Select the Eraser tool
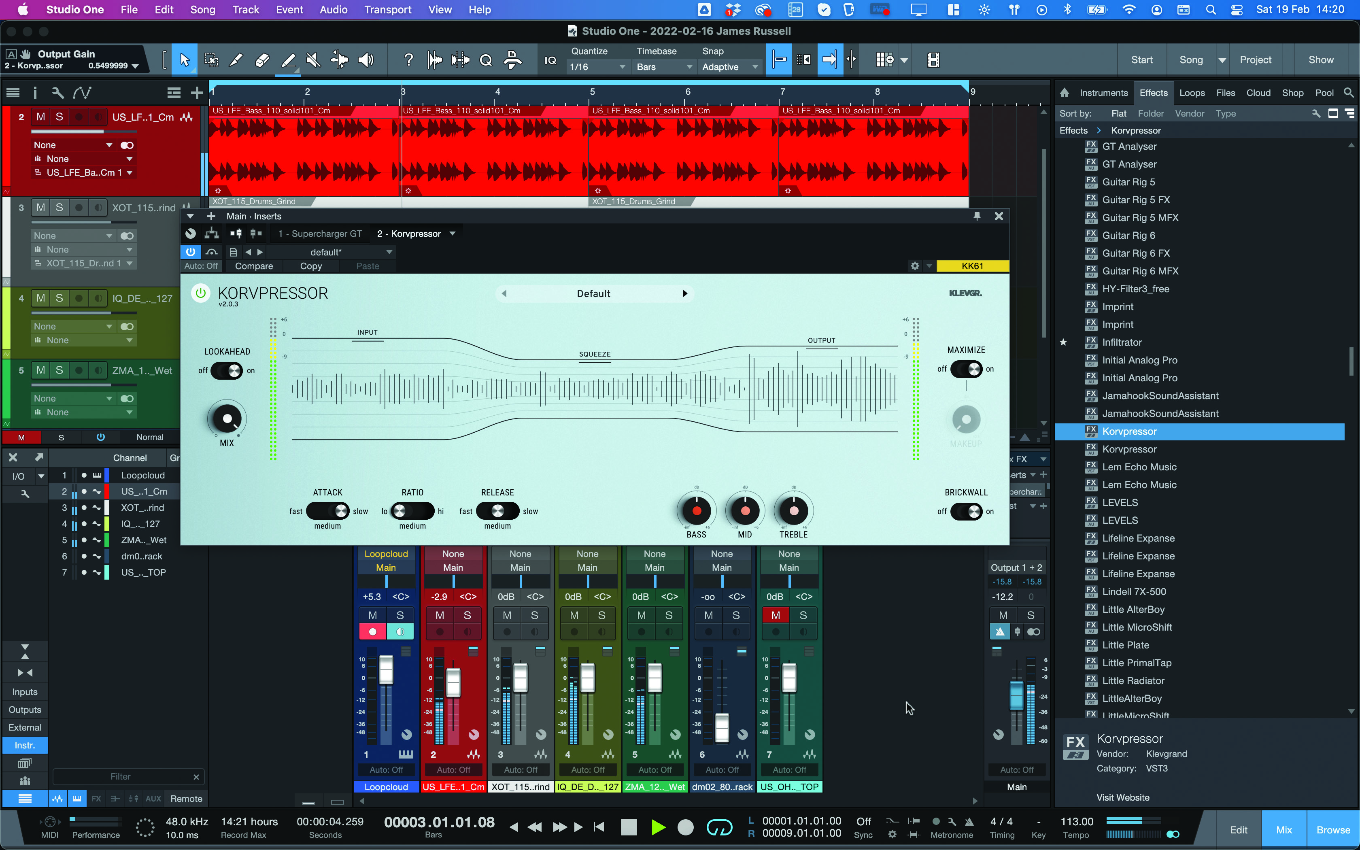This screenshot has width=1360, height=850. pyautogui.click(x=262, y=59)
